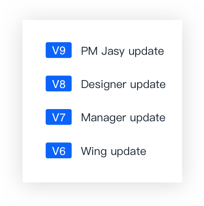Click the name Jasy in the first row

coord(113,51)
